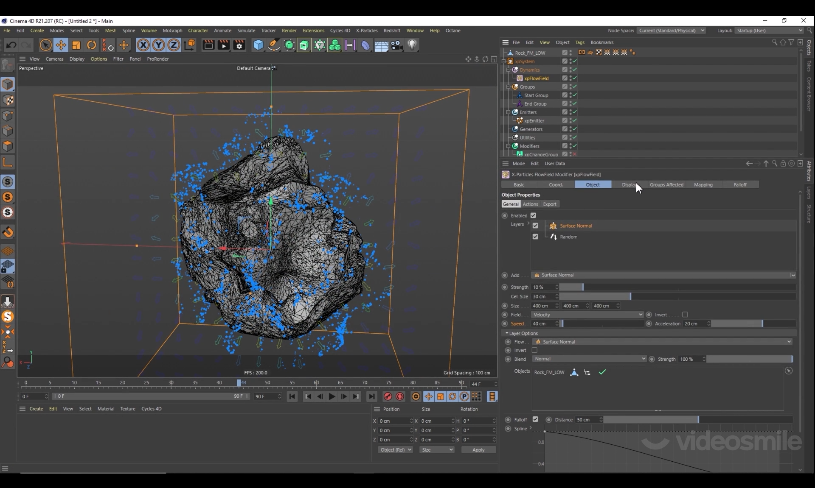Add a Cube primitive object
The height and width of the screenshot is (488, 815).
click(258, 45)
